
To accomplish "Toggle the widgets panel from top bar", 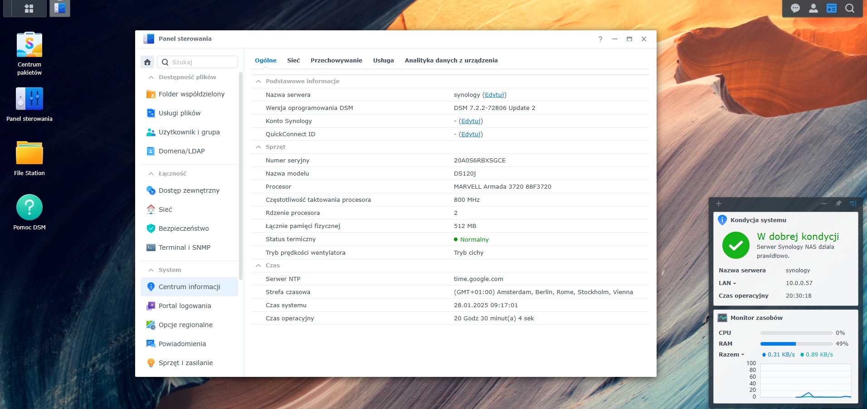I will 832,8.
